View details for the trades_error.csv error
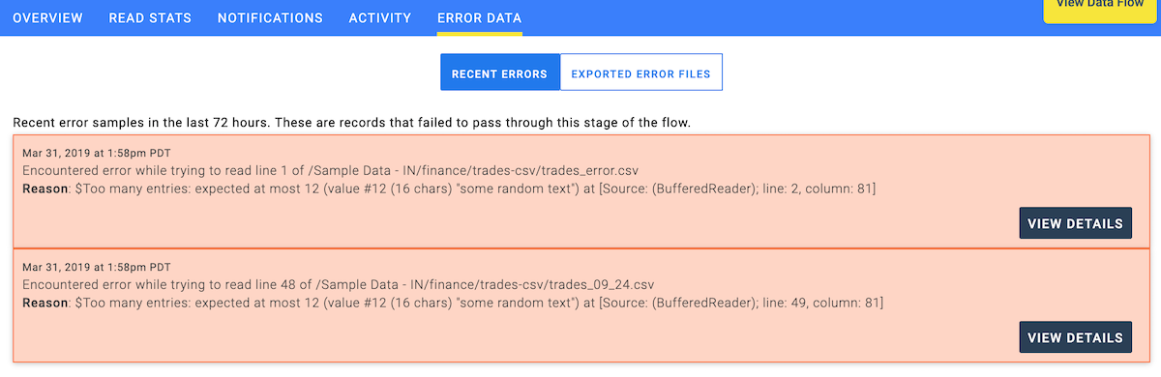1161x377 pixels. [1076, 223]
